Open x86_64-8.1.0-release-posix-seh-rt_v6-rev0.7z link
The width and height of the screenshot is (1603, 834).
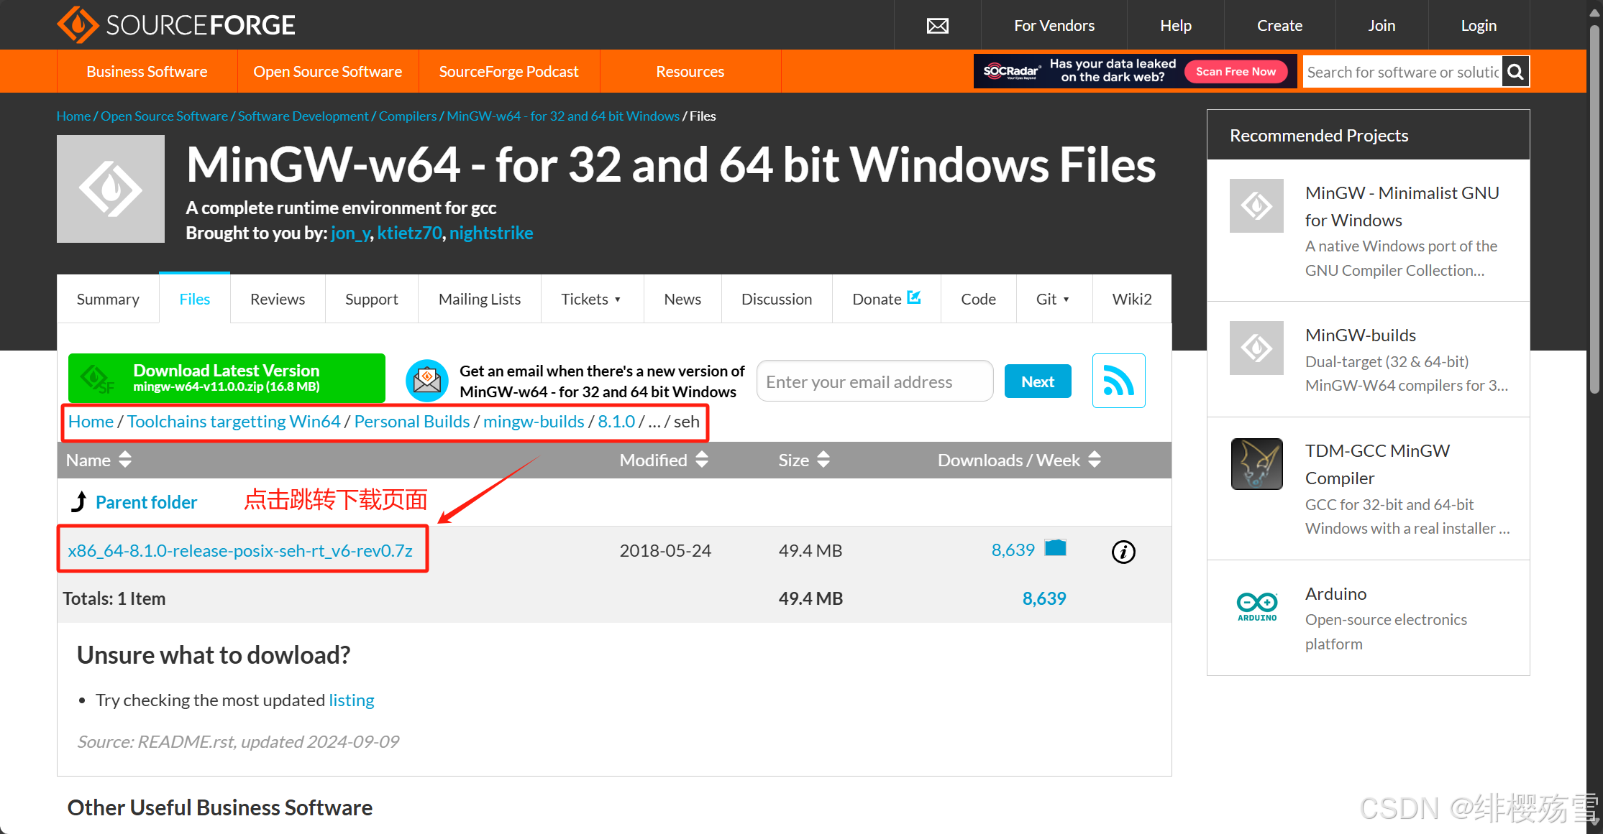(240, 550)
